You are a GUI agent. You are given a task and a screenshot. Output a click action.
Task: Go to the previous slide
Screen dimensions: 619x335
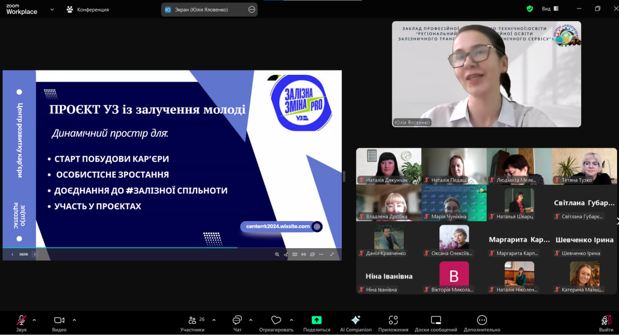point(12,254)
